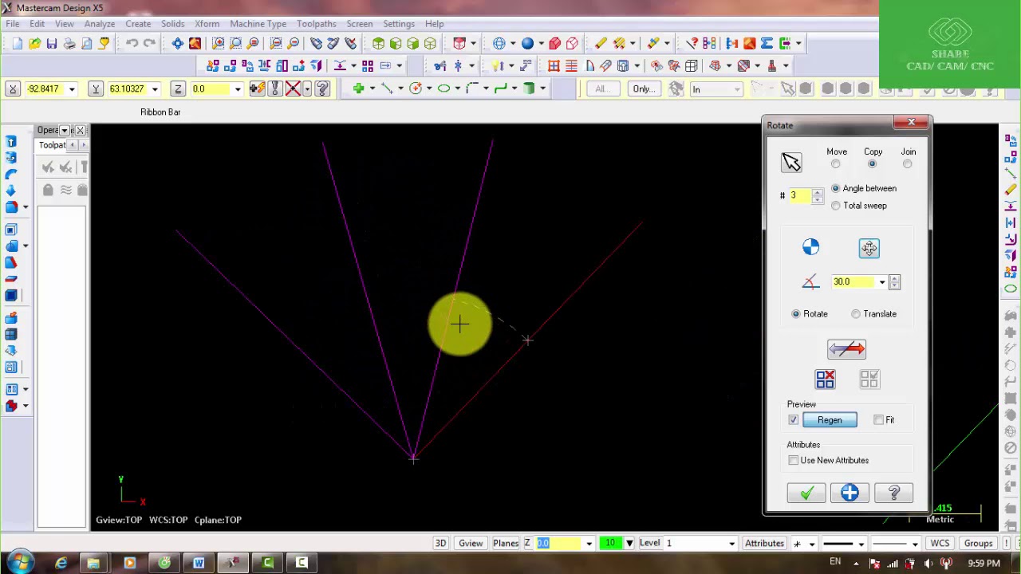1021x574 pixels.
Task: Select the Translate radio button
Action: click(856, 314)
